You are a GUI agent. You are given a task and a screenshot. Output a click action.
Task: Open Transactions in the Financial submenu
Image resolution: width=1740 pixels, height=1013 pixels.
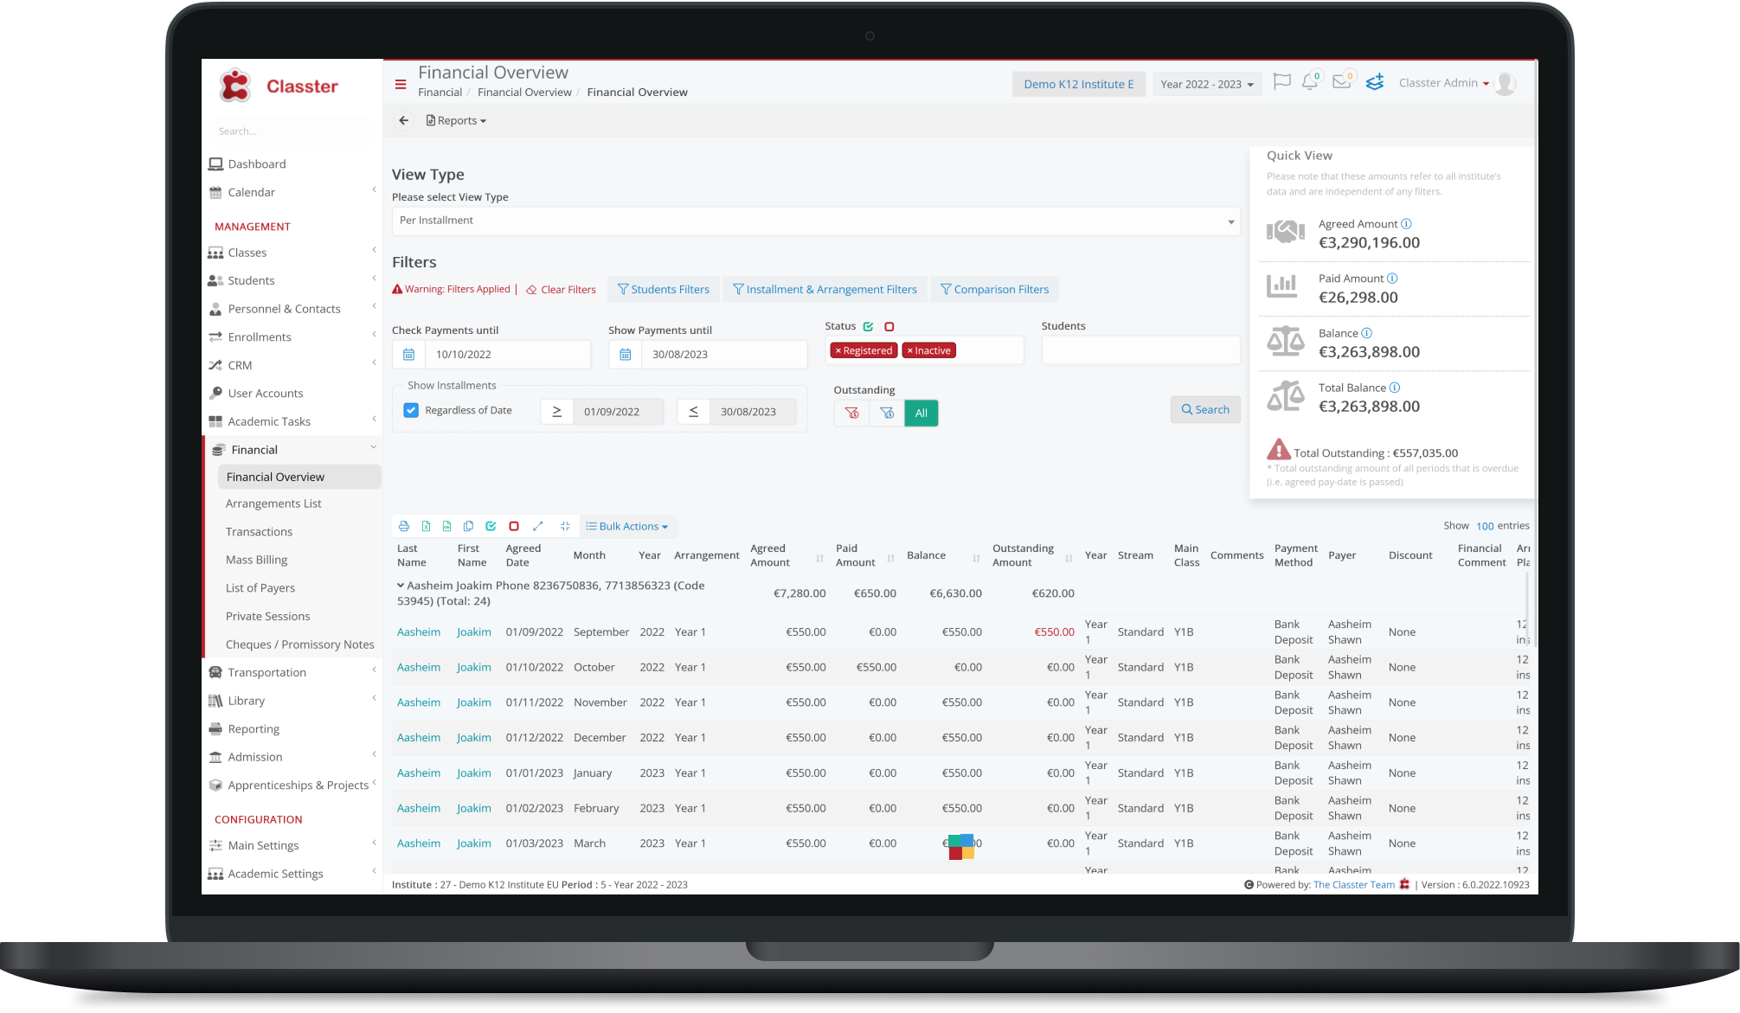click(259, 531)
